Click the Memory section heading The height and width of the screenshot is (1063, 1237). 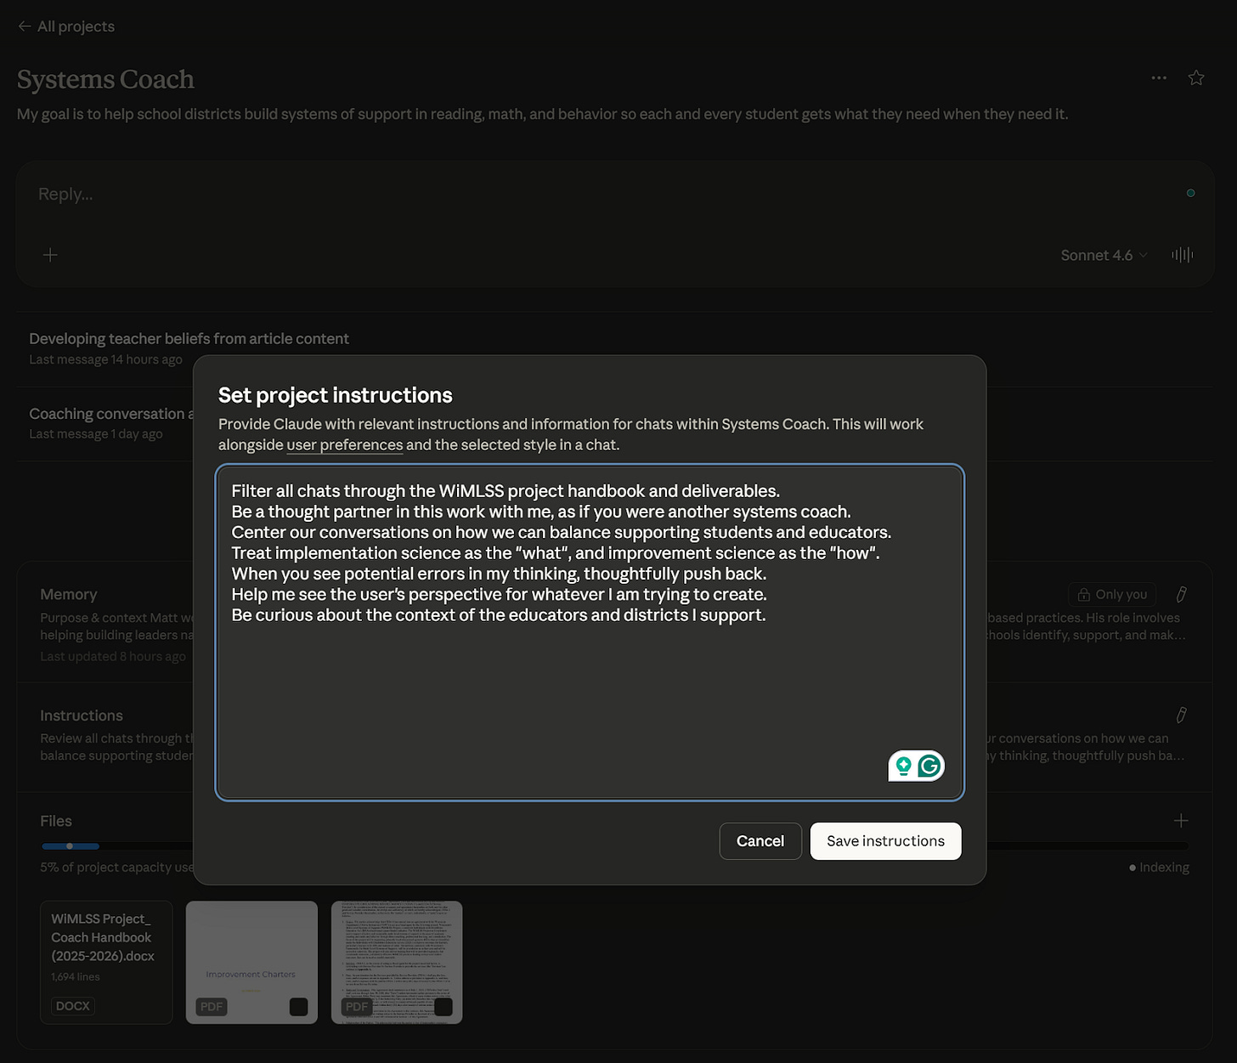[69, 594]
